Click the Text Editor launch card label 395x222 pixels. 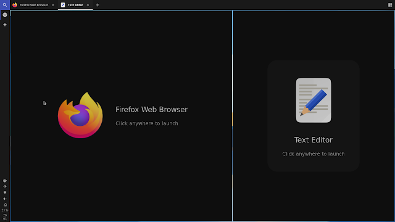[x=314, y=140]
